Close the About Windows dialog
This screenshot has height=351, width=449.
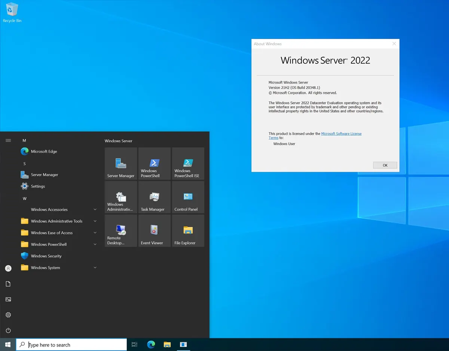[394, 44]
